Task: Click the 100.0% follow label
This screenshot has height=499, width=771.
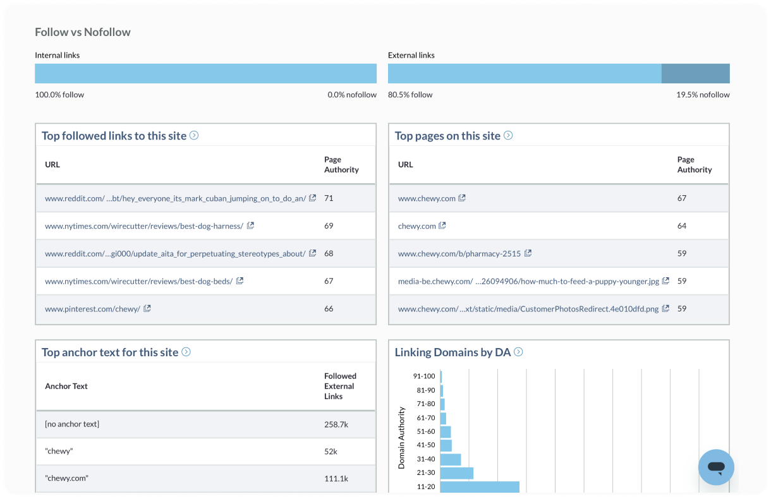Action: coord(59,95)
